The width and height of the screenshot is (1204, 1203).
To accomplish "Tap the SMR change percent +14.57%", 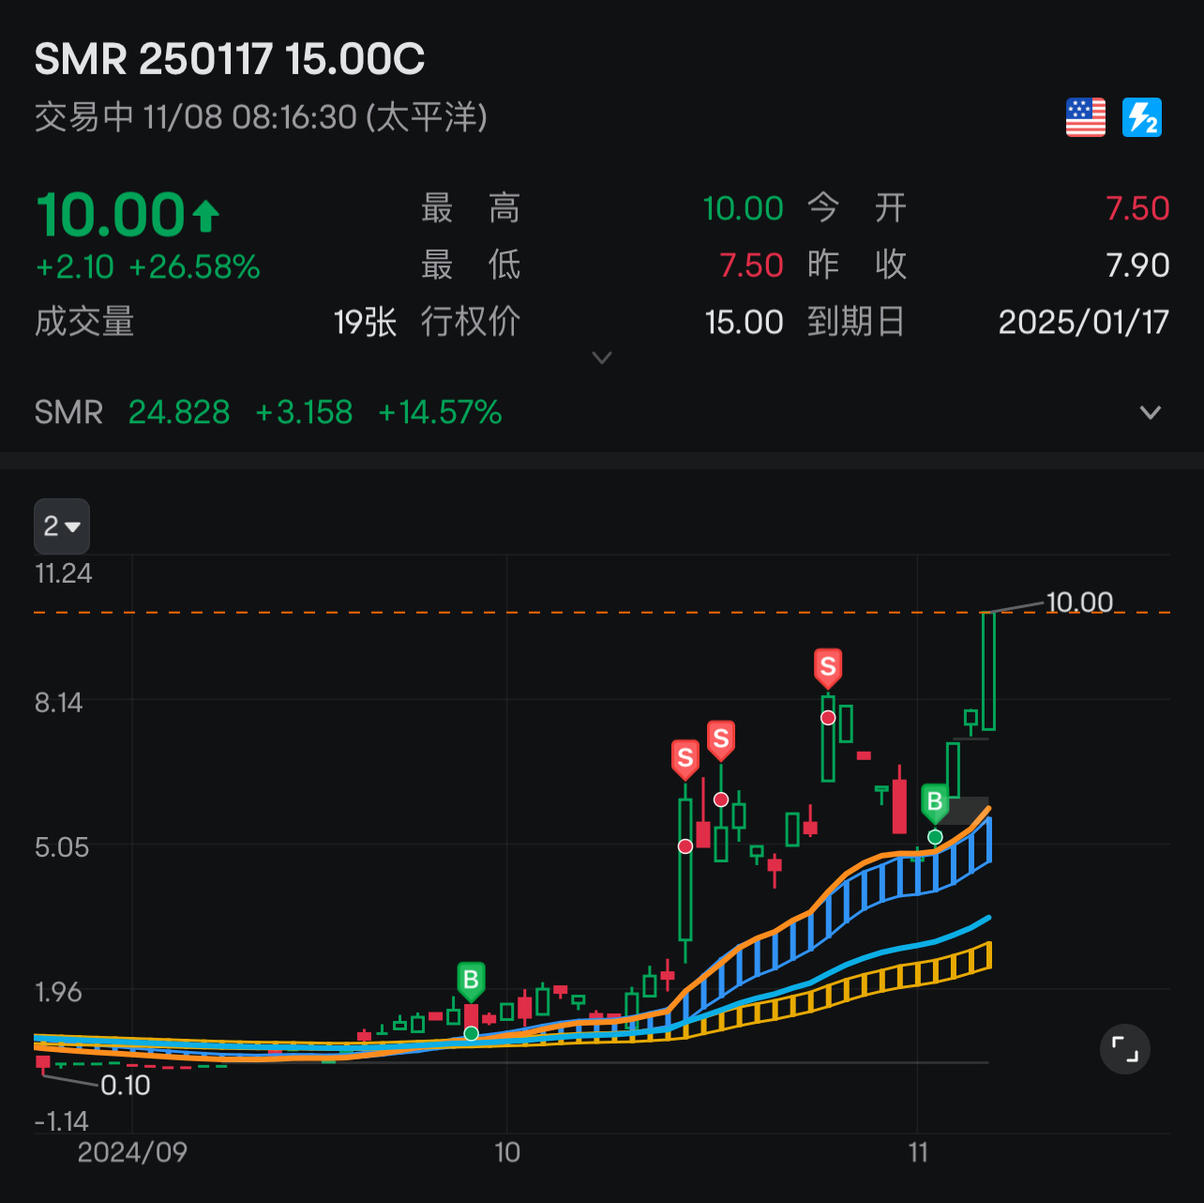I will coord(440,412).
